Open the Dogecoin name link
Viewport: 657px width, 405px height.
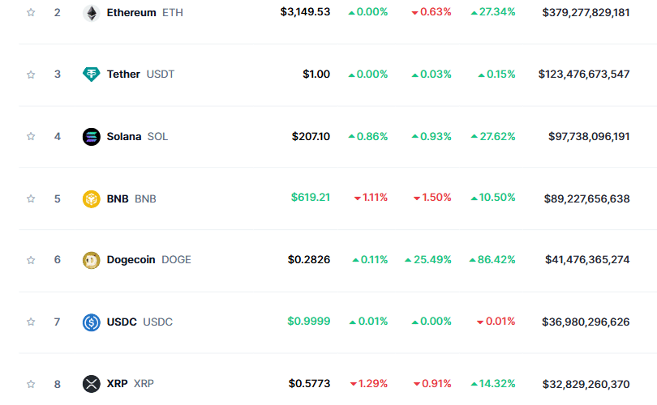[131, 260]
